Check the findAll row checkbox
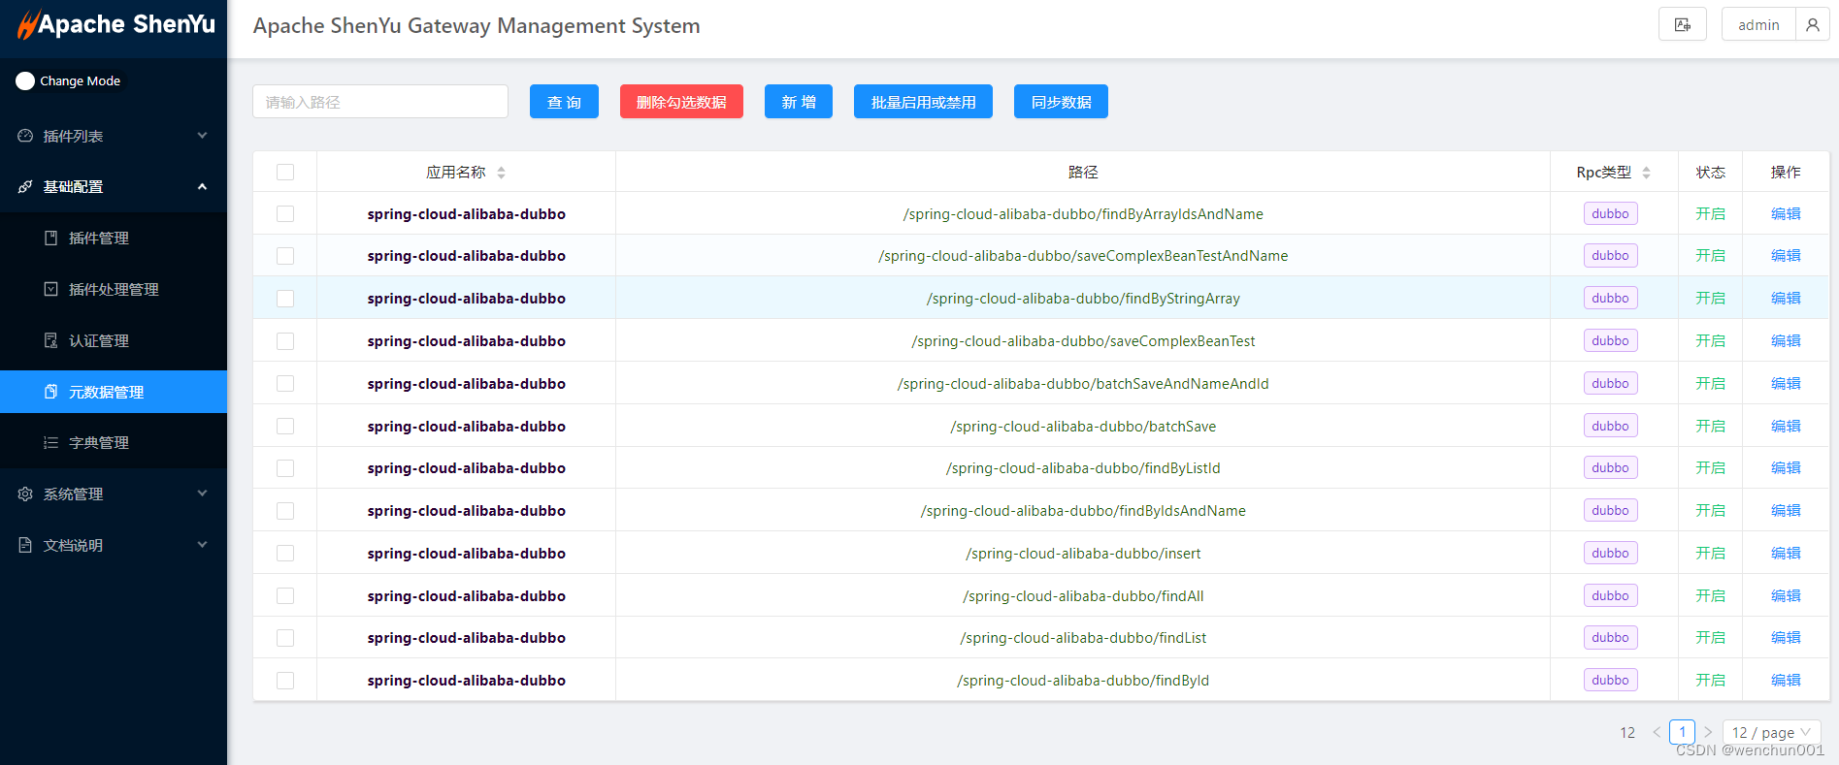 [x=285, y=595]
